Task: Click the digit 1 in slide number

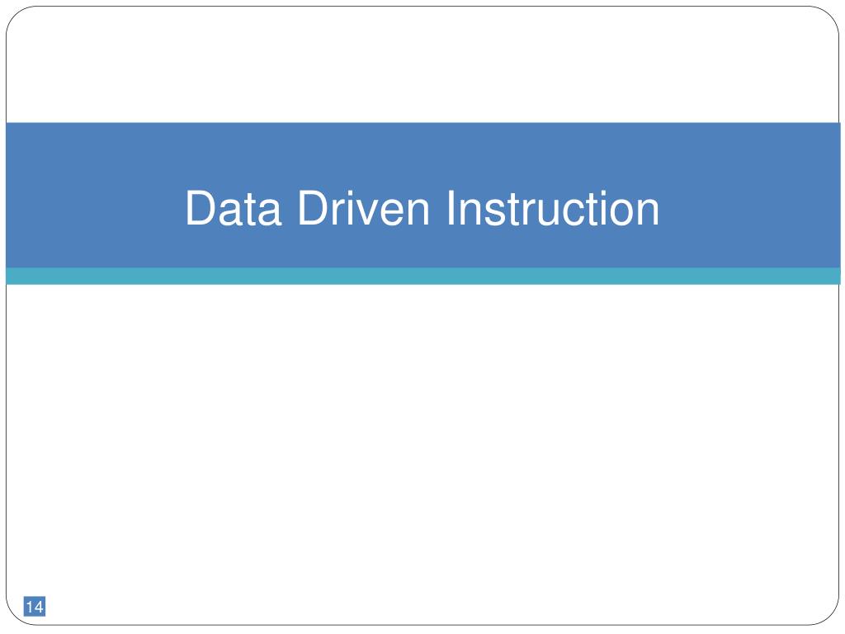Action: (x=30, y=607)
